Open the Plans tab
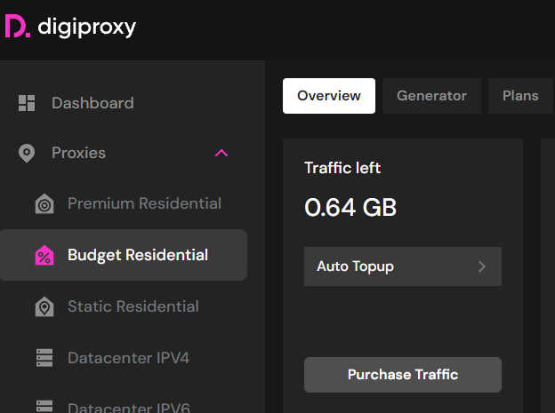555x413 pixels. [x=520, y=96]
